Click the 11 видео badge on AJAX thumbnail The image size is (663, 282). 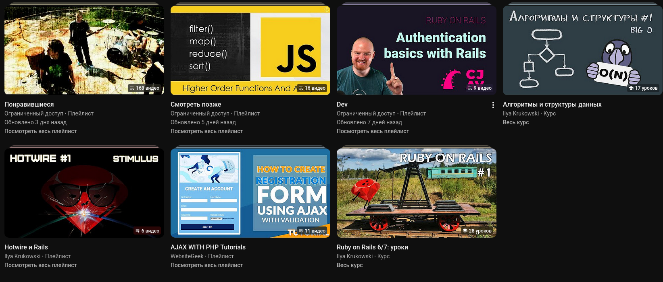click(x=312, y=231)
